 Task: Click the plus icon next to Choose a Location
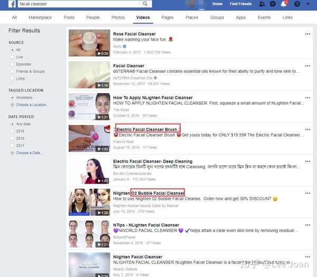point(12,105)
